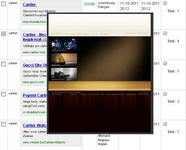Image resolution: width=186 pixels, height=150 pixels.
Task: Click 'Luxembourg - Français' cell
Action: 107,5
